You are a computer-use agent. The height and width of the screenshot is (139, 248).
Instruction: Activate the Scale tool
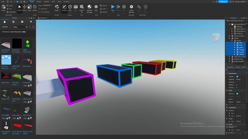tap(29, 8)
